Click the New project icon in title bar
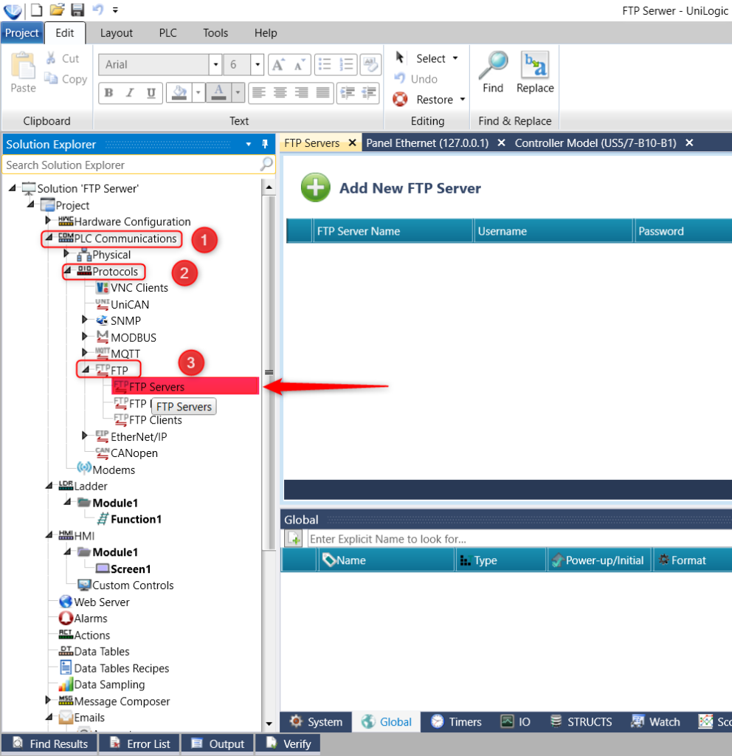This screenshot has height=756, width=732. coord(37,10)
